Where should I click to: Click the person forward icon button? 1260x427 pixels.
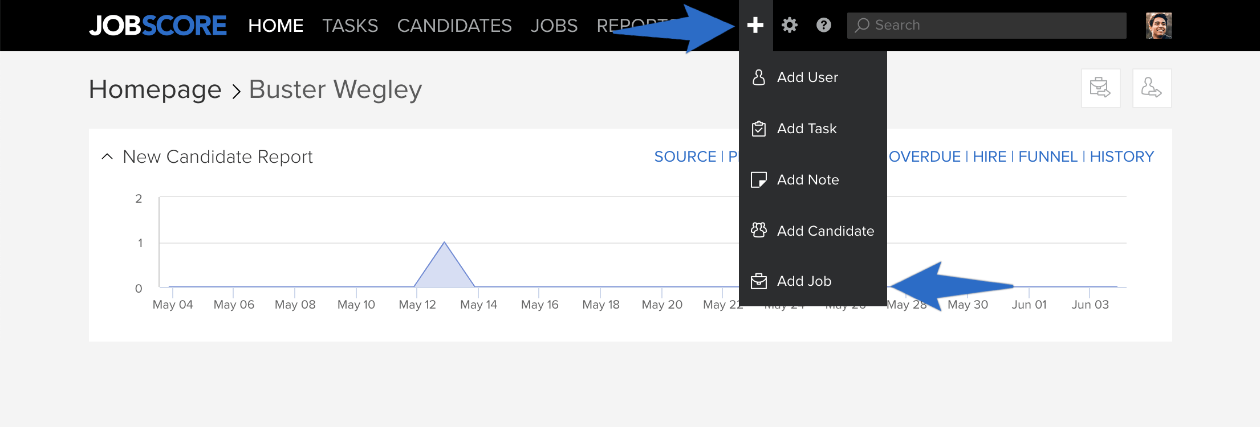[x=1152, y=88]
